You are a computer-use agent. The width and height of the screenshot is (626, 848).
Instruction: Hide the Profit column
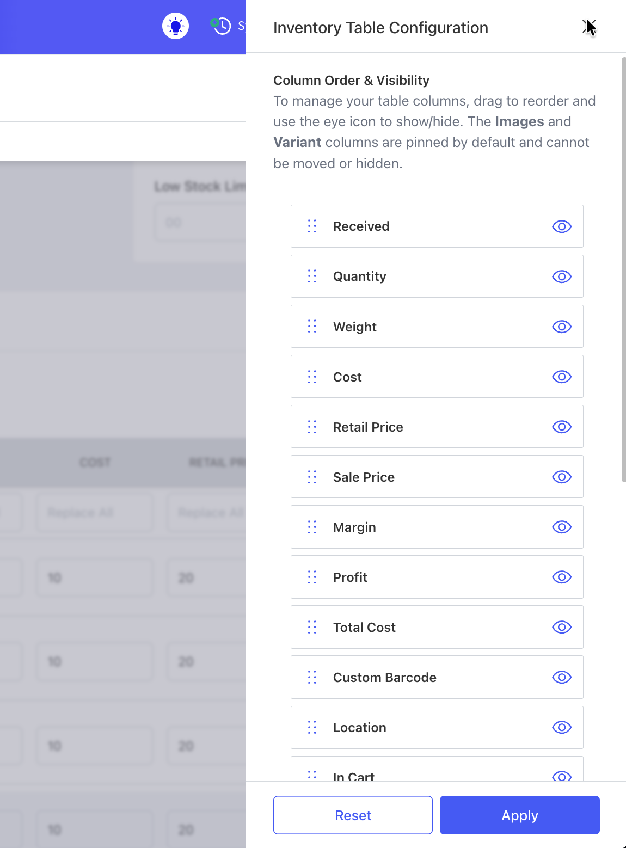[562, 577]
